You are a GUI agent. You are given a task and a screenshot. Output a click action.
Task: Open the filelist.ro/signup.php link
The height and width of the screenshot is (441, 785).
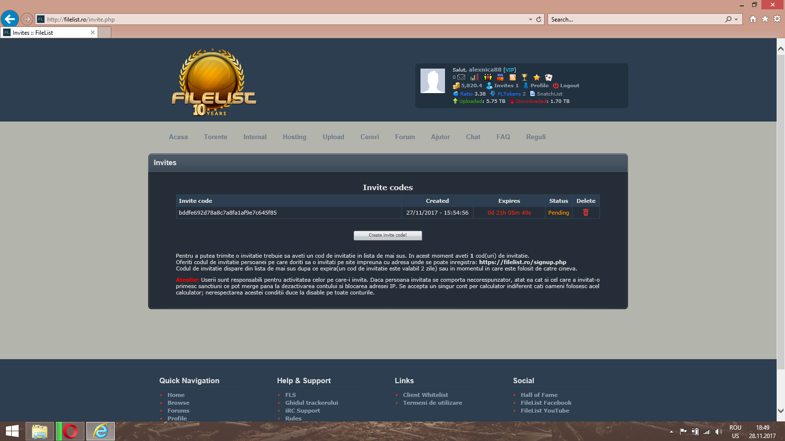pyautogui.click(x=523, y=262)
